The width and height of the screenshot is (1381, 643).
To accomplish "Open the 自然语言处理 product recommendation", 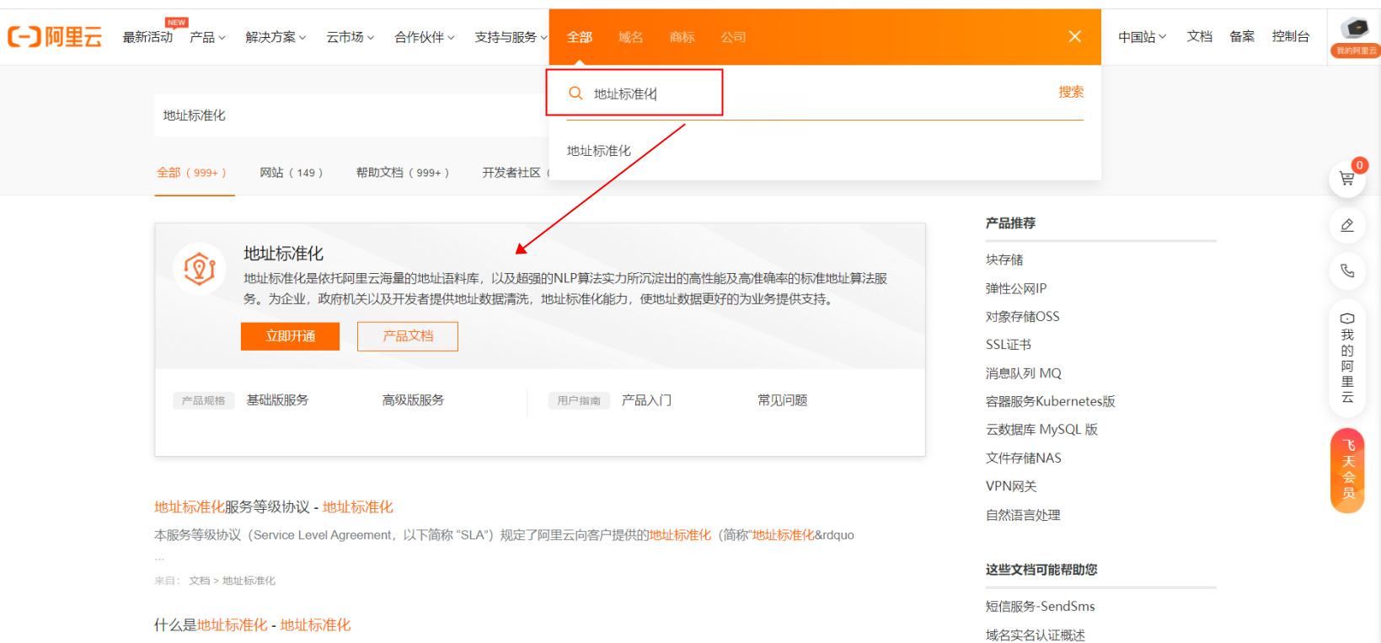I will pyautogui.click(x=1023, y=515).
